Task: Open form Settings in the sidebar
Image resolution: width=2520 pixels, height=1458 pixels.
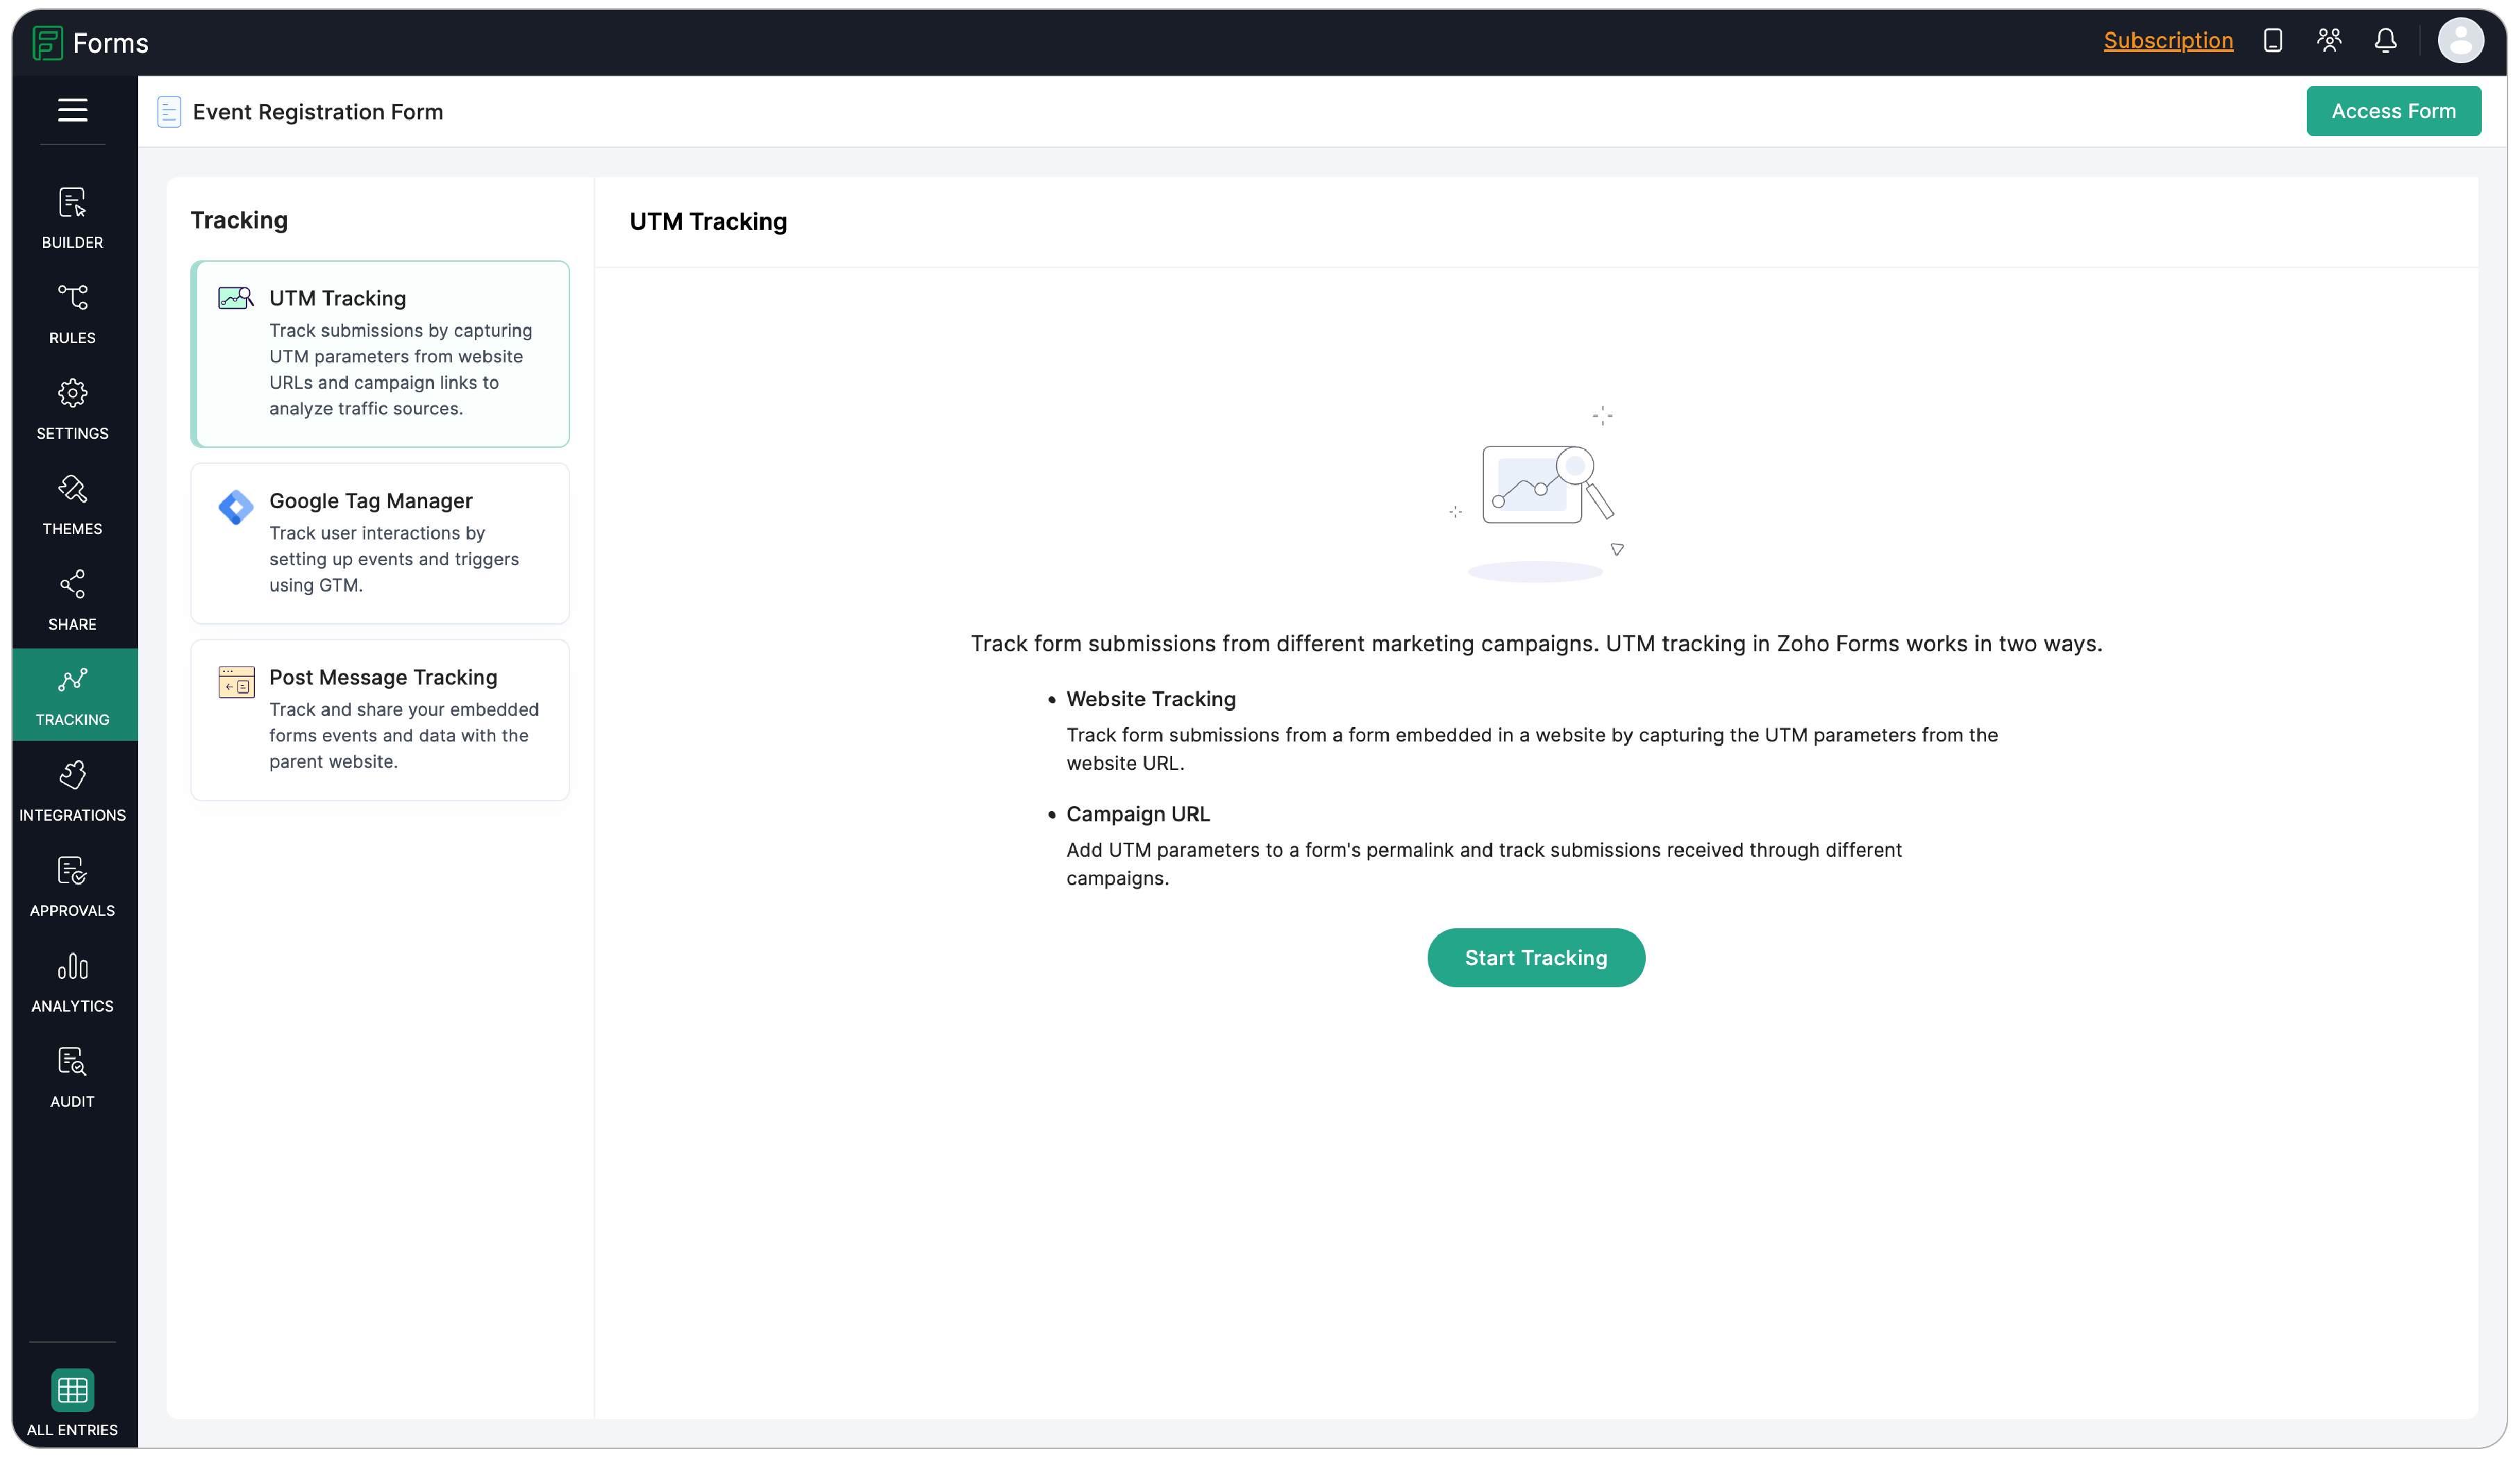Action: point(72,409)
